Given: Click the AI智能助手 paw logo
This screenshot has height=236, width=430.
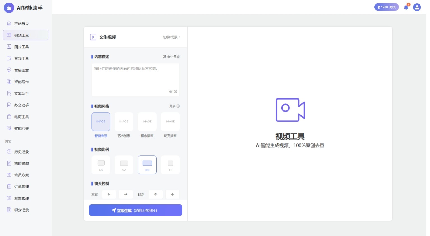Looking at the screenshot, I should coord(9,8).
